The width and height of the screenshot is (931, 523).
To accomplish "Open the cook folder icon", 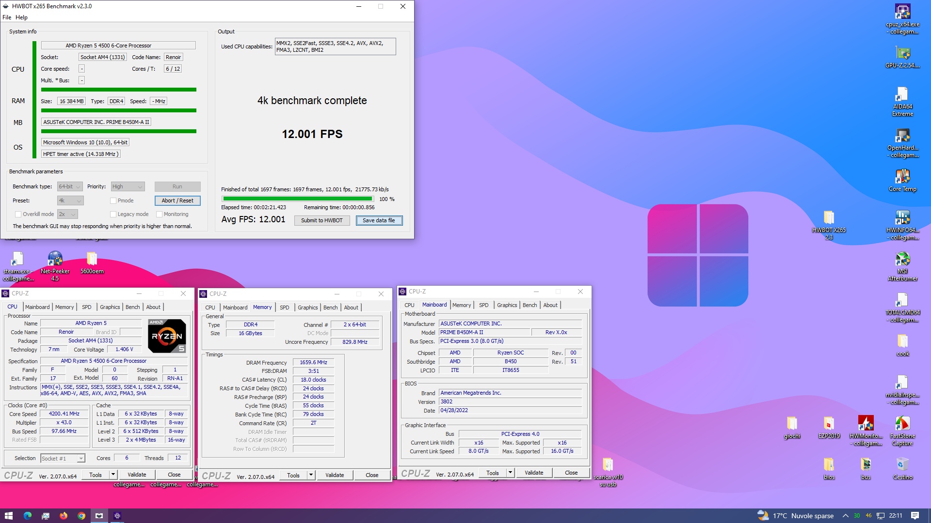I will pos(902,345).
